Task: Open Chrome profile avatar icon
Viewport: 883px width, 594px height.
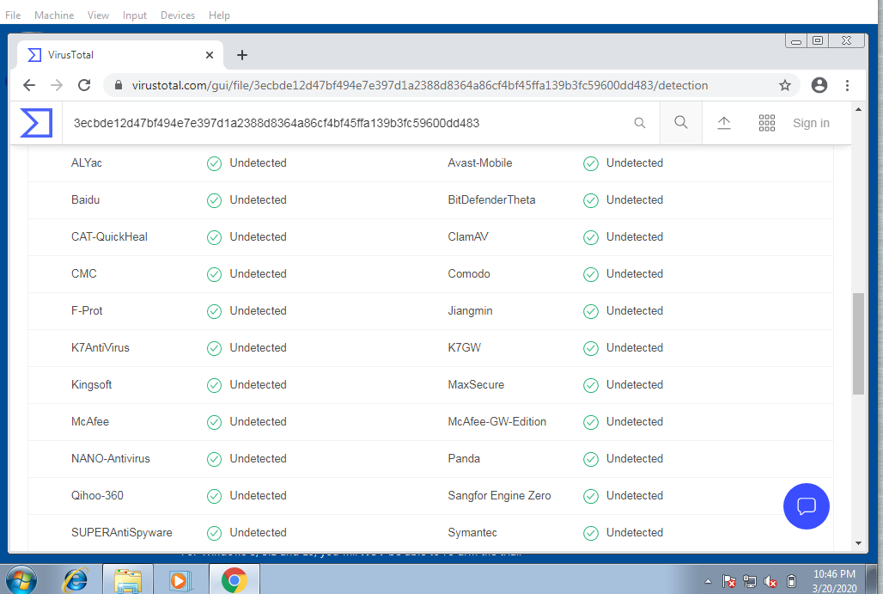Action: coord(819,85)
